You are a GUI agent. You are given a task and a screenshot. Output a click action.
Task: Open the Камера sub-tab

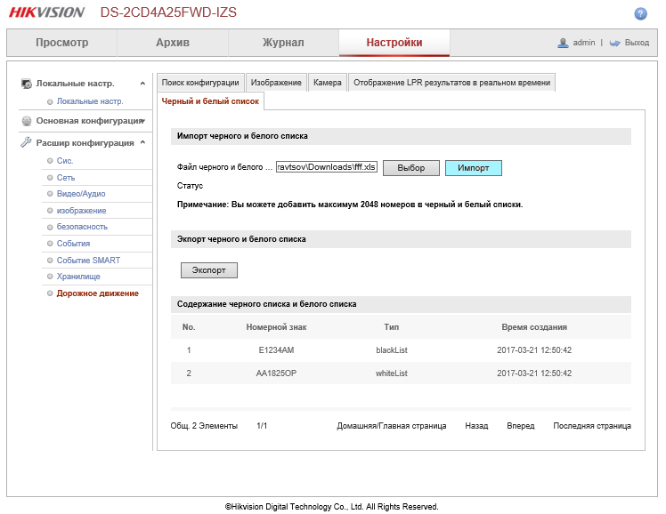click(327, 83)
